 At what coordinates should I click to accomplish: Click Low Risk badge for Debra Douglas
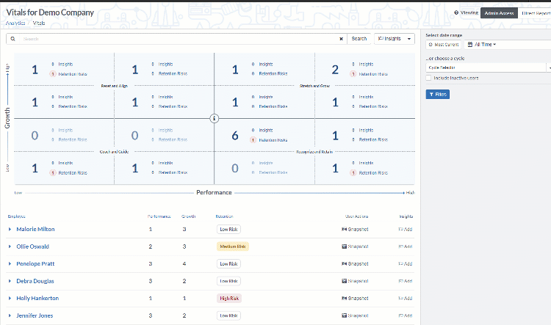228,281
